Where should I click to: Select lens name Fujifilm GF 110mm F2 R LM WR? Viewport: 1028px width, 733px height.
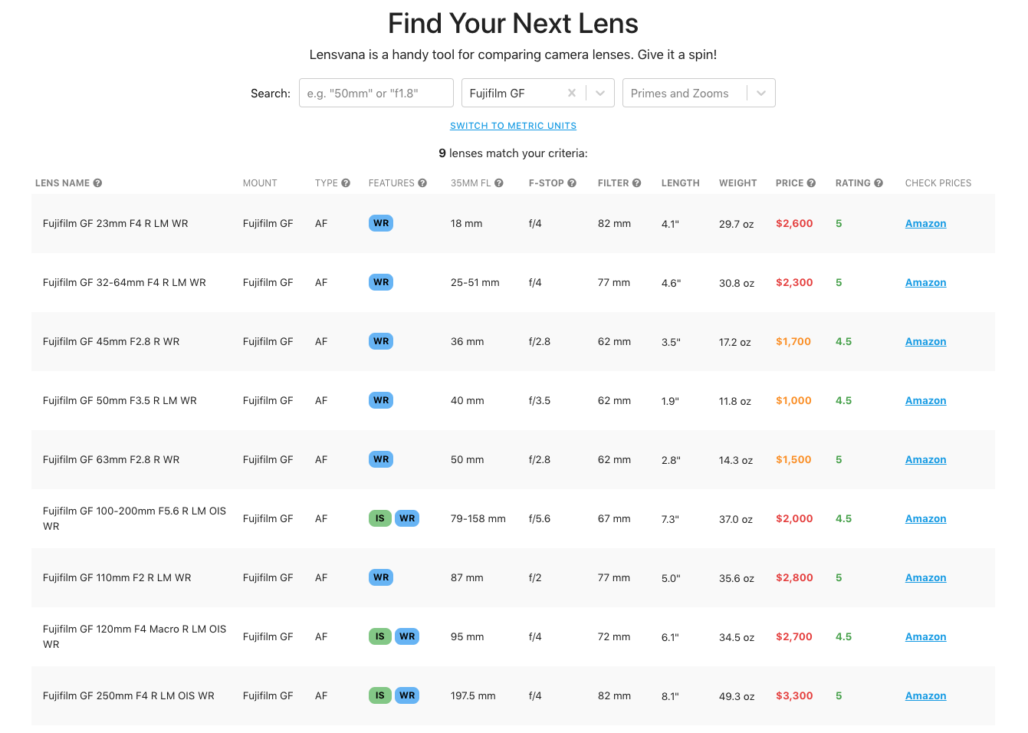(117, 577)
